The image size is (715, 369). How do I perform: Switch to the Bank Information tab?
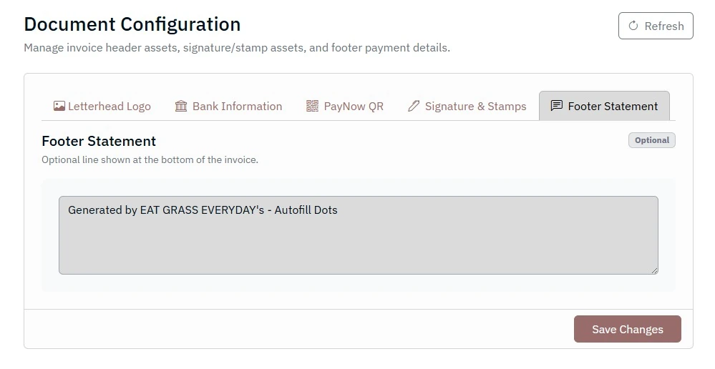237,106
